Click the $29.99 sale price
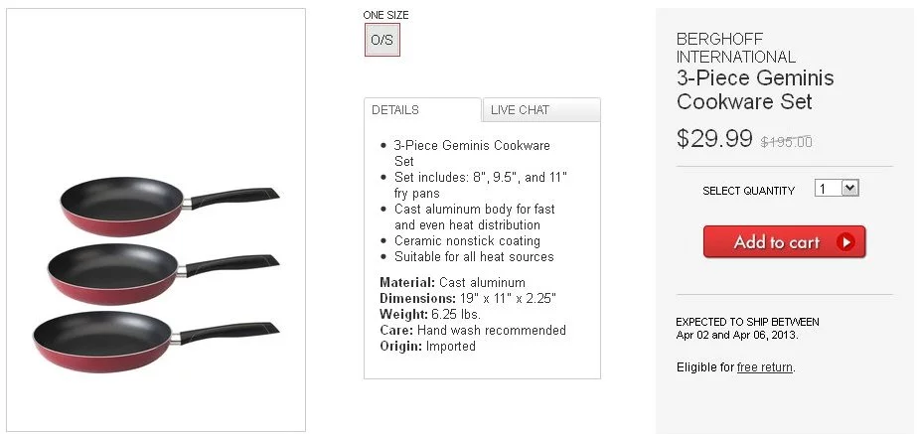The width and height of the screenshot is (917, 434). pyautogui.click(x=714, y=139)
